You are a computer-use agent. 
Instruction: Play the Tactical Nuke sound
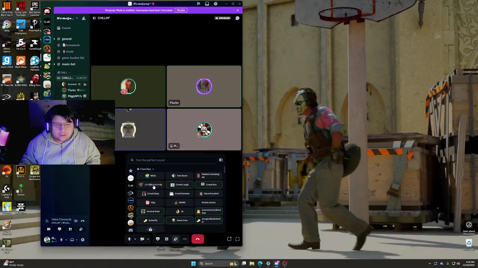click(150, 211)
